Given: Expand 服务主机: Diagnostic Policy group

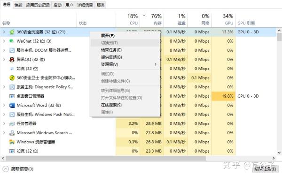Looking at the screenshot, I should pos(4,87).
